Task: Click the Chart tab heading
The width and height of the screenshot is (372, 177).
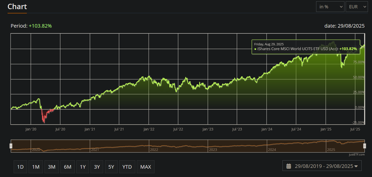Action: click(17, 7)
